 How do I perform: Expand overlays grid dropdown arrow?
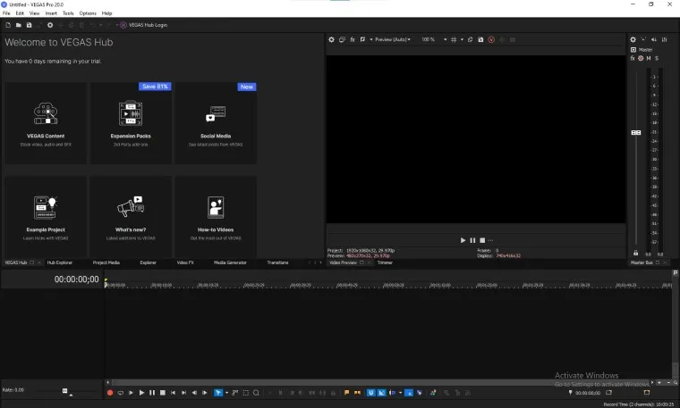pyautogui.click(x=462, y=39)
